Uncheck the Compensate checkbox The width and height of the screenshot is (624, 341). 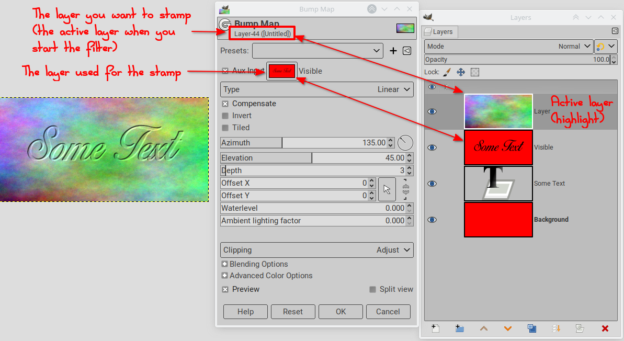pos(225,104)
